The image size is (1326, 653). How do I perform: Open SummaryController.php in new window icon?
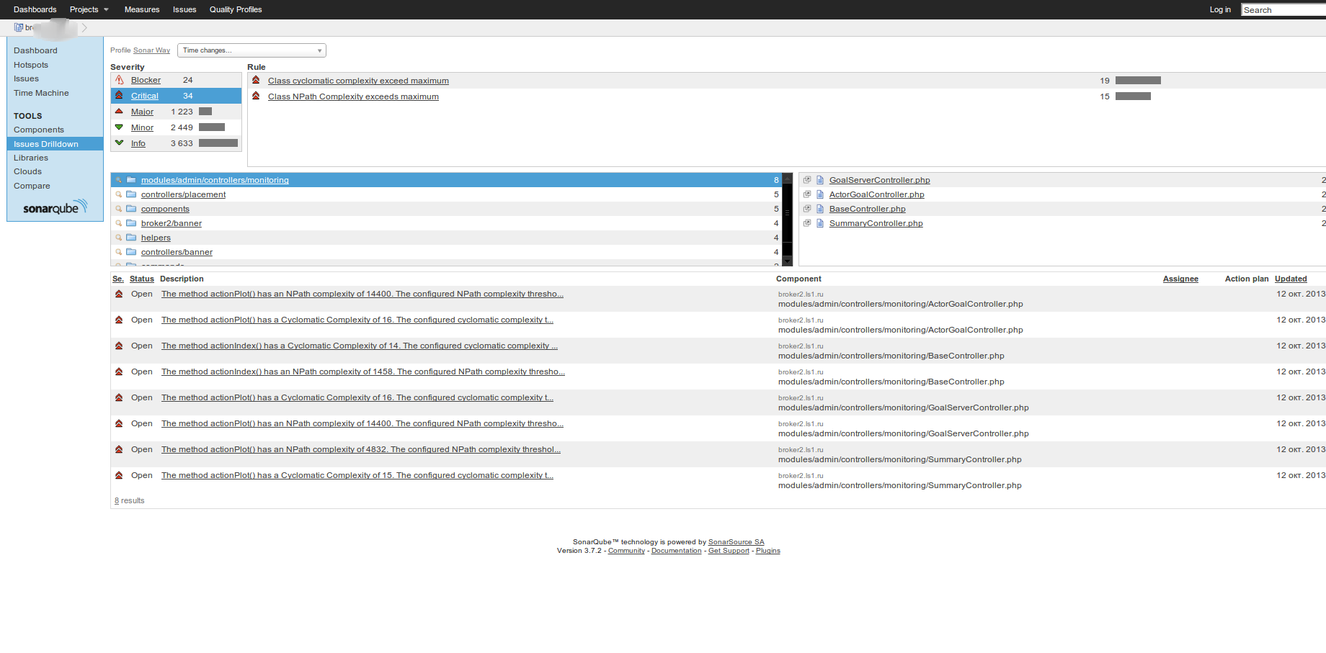pos(807,223)
